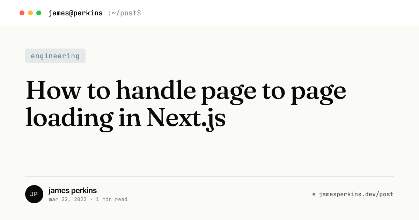The height and width of the screenshot is (220, 419).
Task: Click the word 'How' in the headline
Action: 53,90
